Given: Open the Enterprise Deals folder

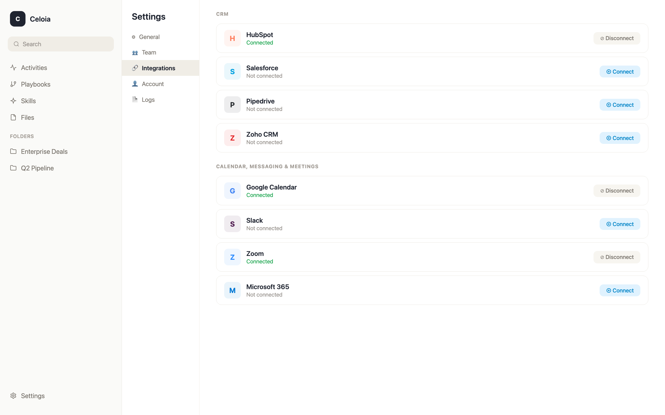Looking at the screenshot, I should pos(44,151).
